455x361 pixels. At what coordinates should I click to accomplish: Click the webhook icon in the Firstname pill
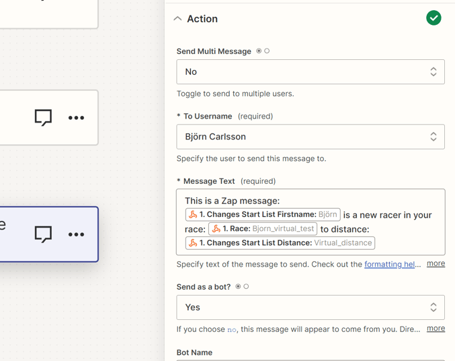193,215
